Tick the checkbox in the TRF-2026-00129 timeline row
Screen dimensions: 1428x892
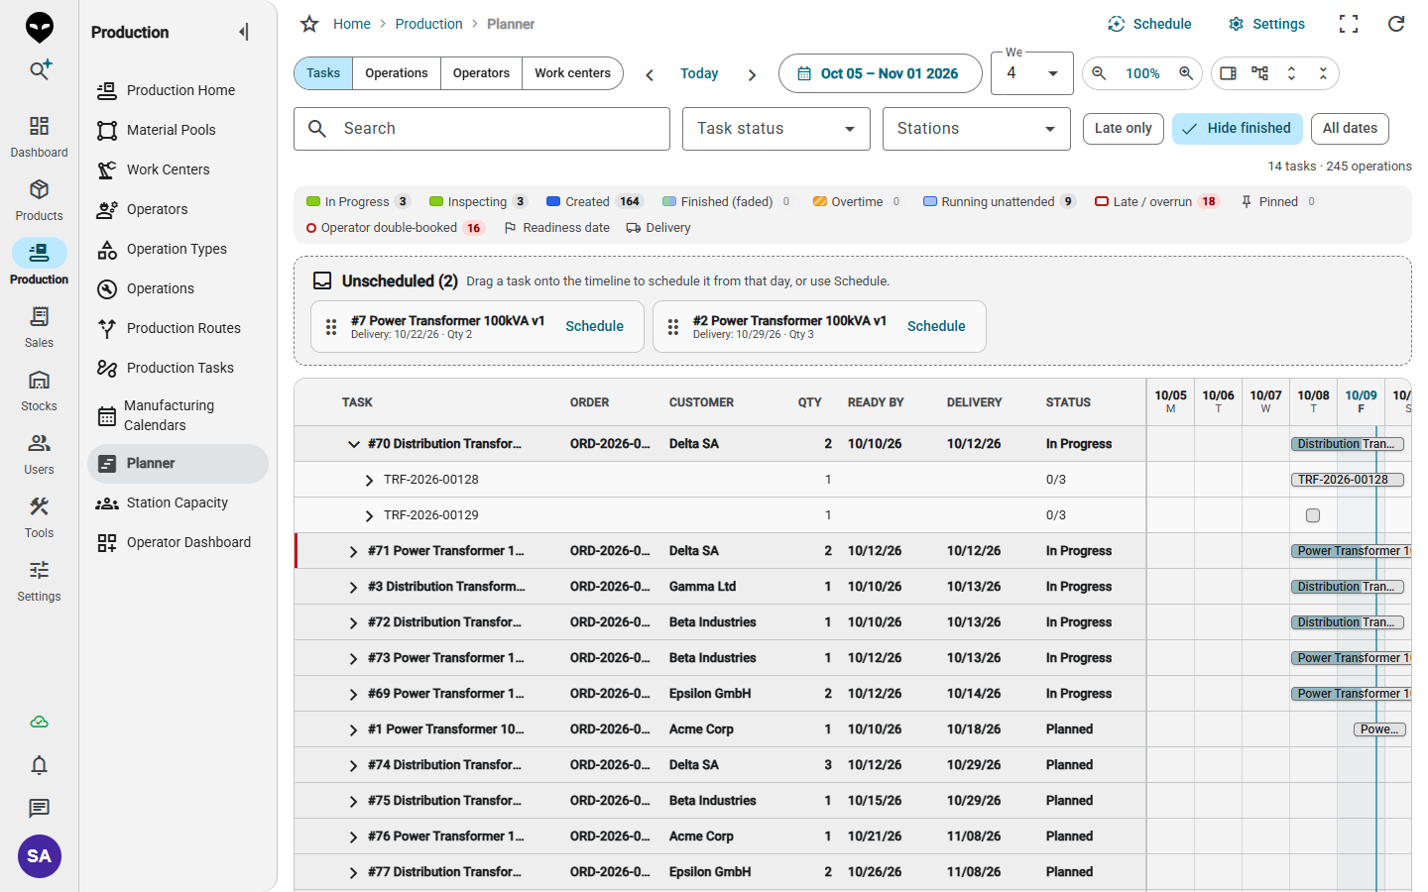tap(1313, 515)
